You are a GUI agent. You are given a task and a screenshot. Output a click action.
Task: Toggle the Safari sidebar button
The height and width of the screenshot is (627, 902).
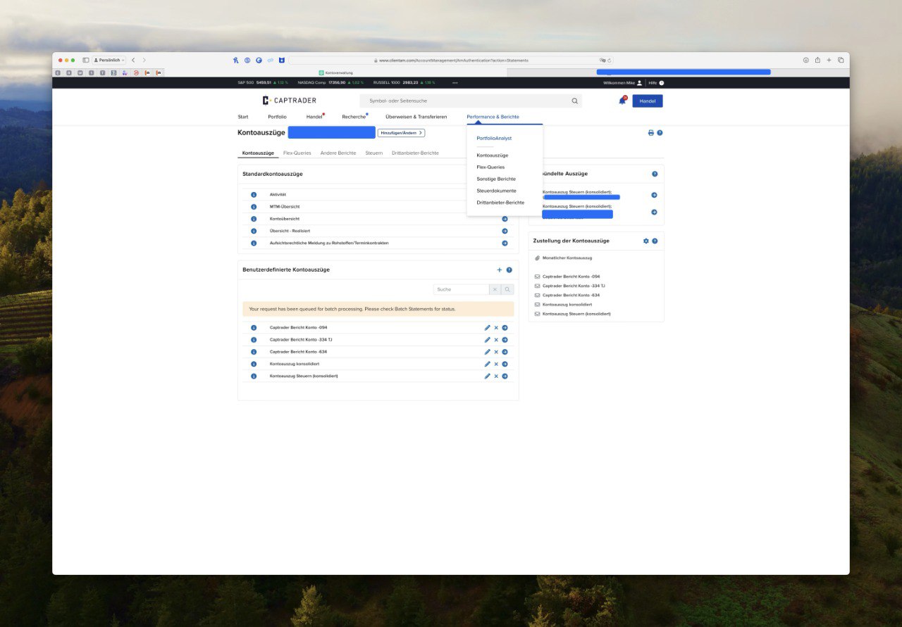point(86,61)
